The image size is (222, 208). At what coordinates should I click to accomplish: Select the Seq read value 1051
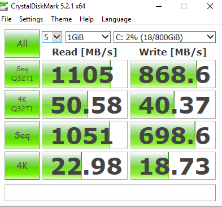[x=85, y=135]
